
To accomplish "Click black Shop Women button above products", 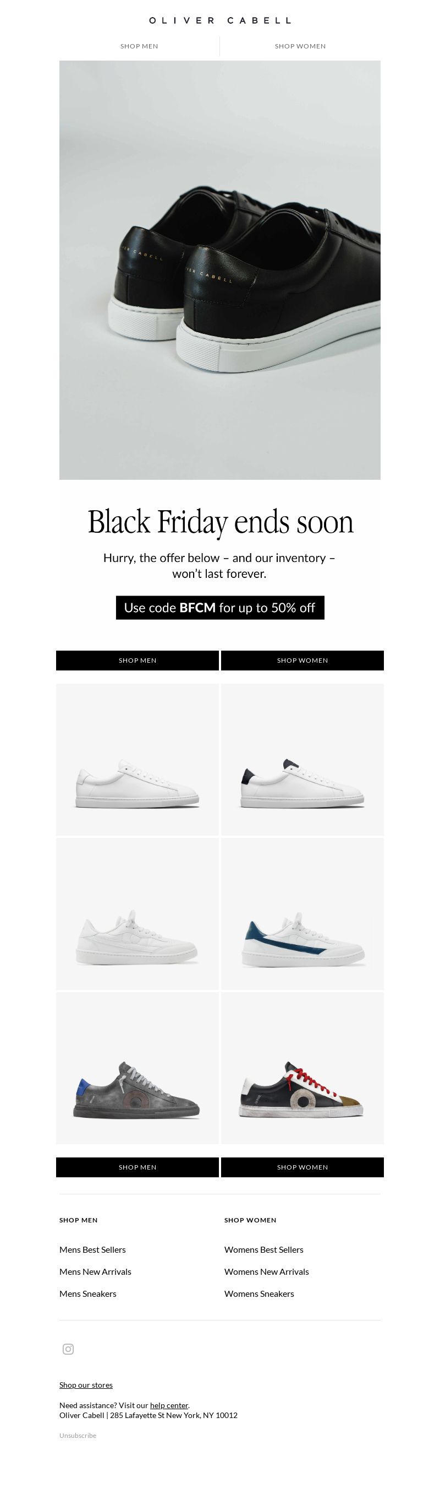I will tap(302, 660).
